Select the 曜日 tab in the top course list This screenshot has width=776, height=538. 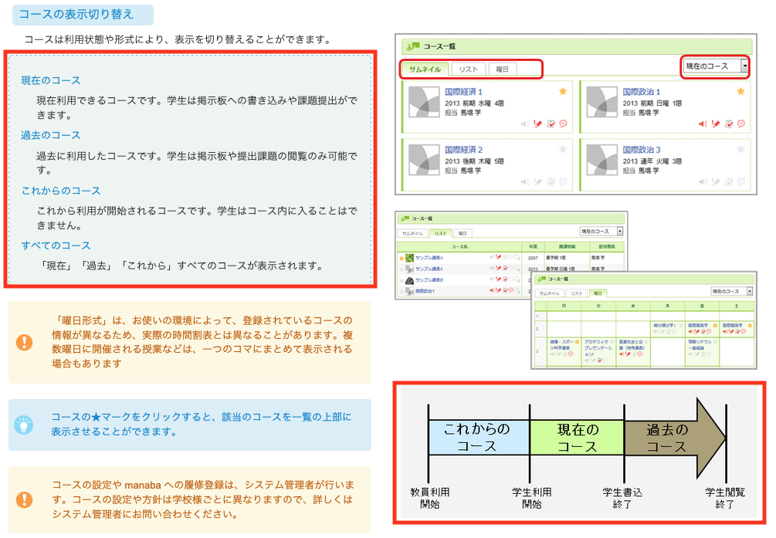502,69
